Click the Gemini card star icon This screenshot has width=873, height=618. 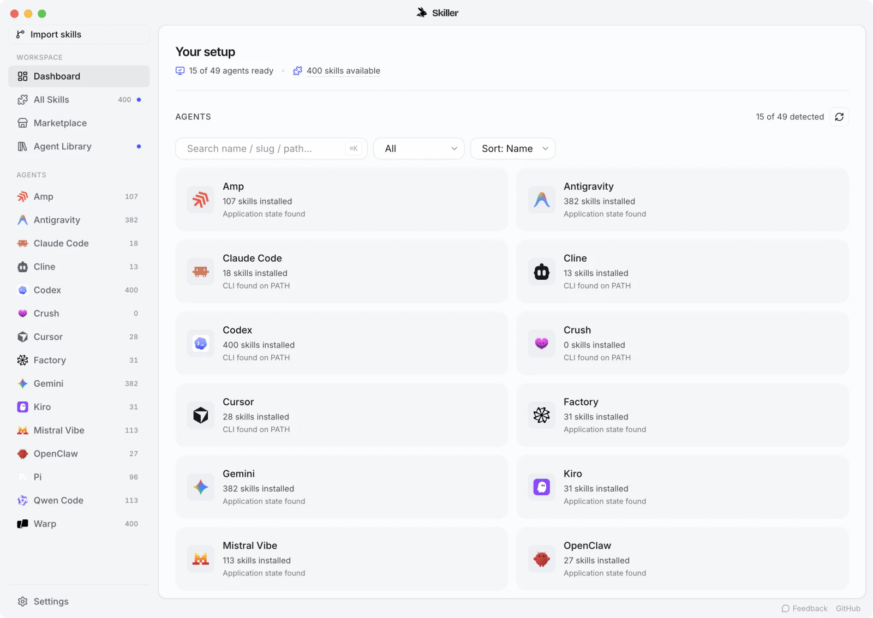[x=201, y=487]
